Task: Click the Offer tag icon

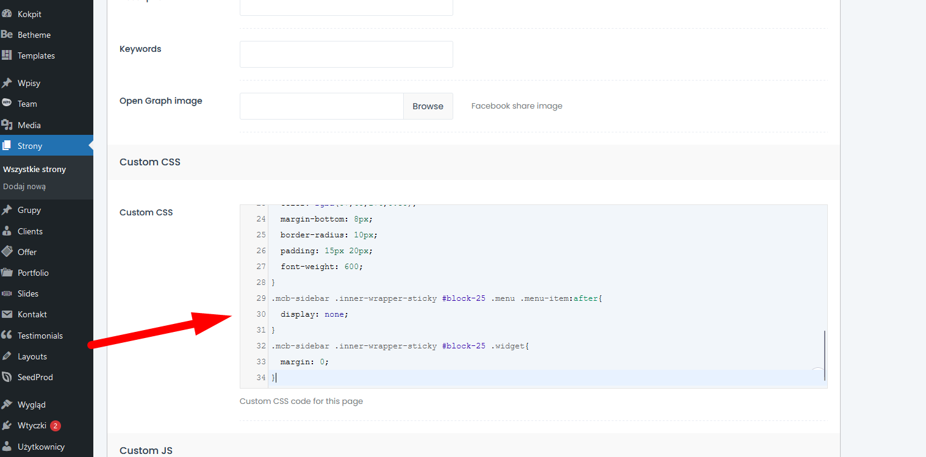Action: tap(7, 252)
